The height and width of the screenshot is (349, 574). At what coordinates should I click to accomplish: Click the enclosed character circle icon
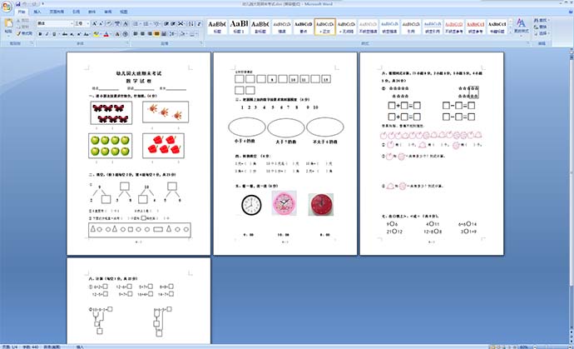point(125,34)
